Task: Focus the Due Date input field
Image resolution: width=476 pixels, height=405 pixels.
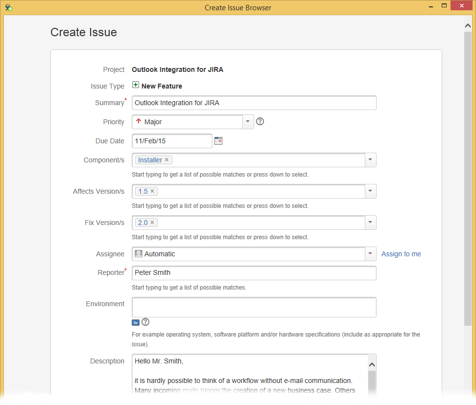Action: (172, 141)
